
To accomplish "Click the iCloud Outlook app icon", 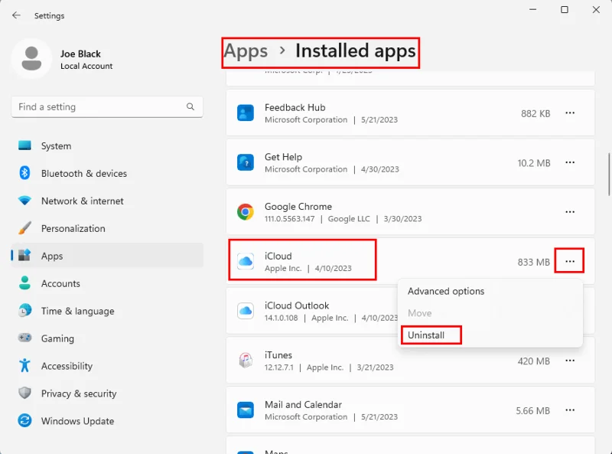I will (x=246, y=311).
